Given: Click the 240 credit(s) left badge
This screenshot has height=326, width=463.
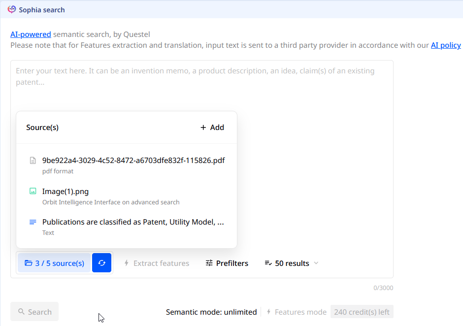Looking at the screenshot, I should click(362, 312).
